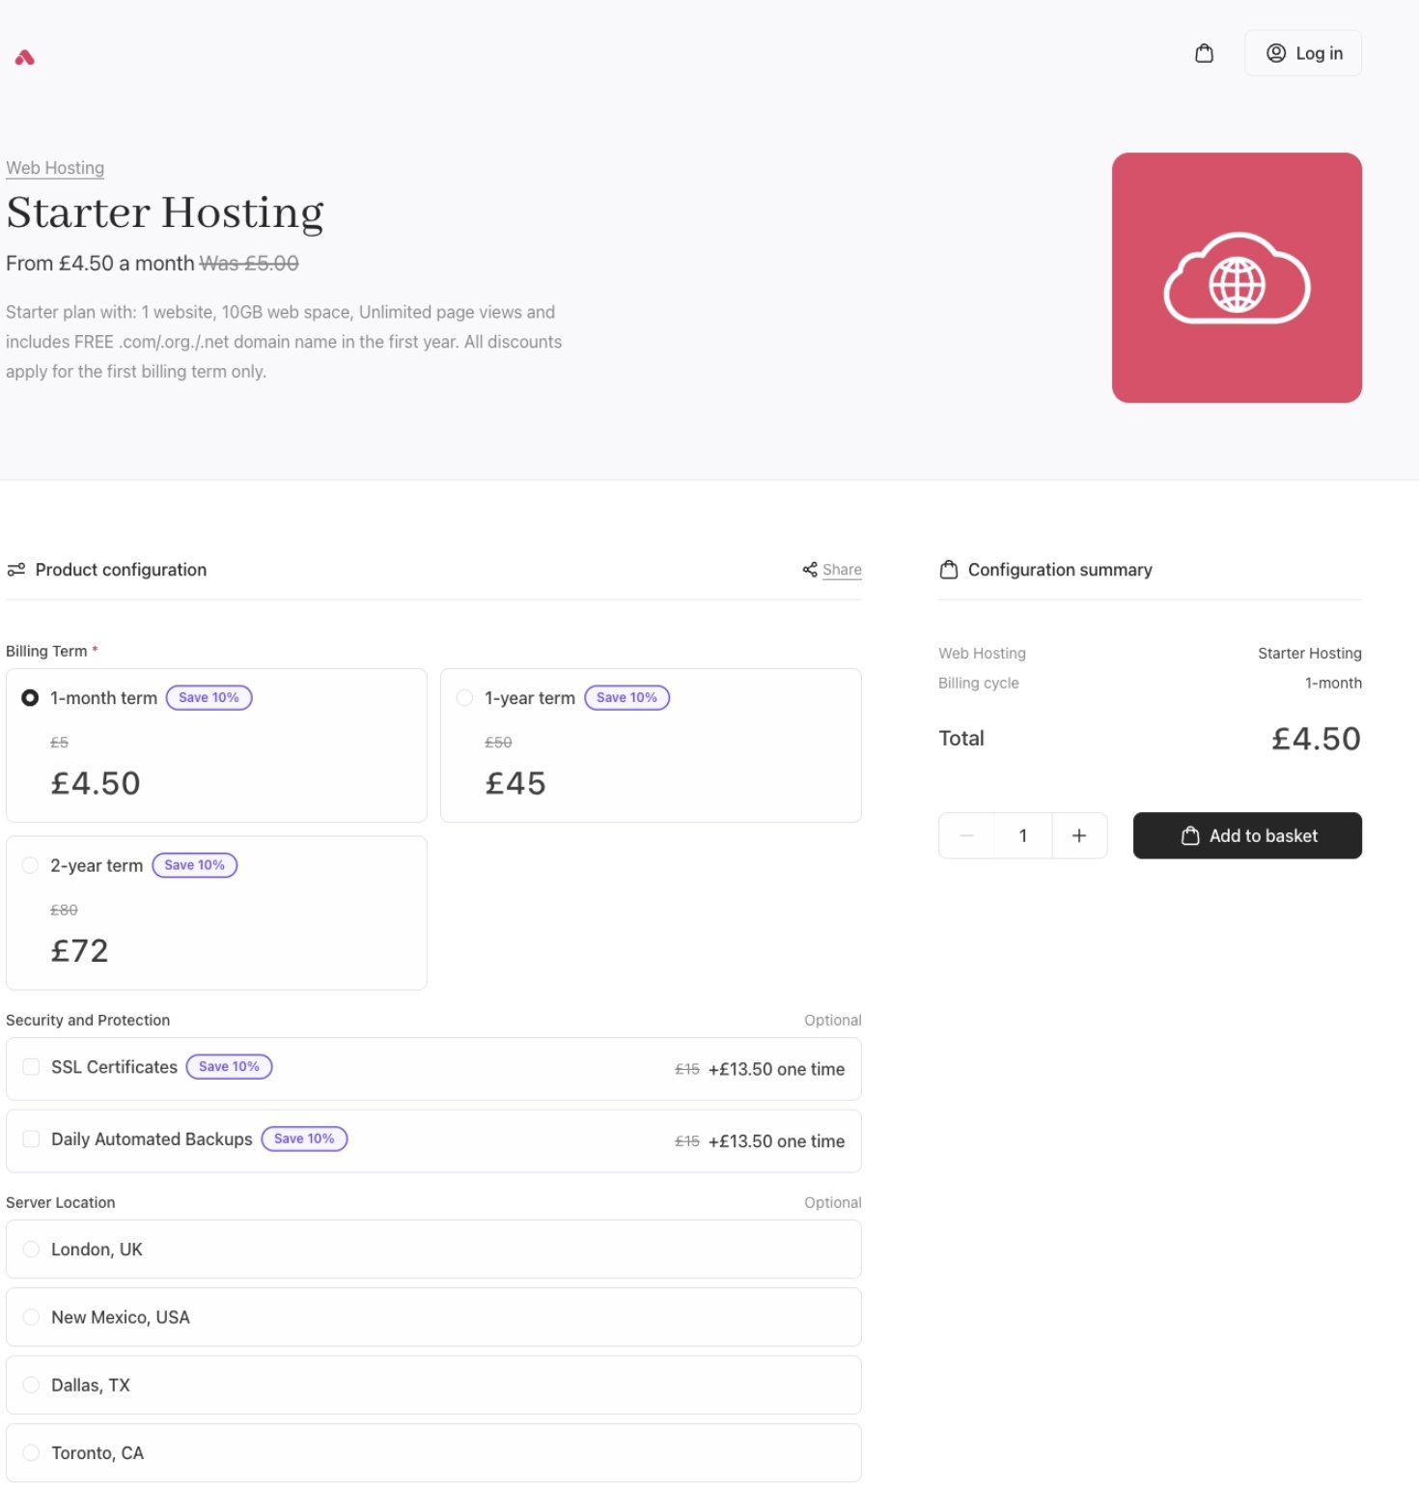Viewport: 1419px width, 1489px height.
Task: Choose the 2-year term billing option
Action: point(30,865)
